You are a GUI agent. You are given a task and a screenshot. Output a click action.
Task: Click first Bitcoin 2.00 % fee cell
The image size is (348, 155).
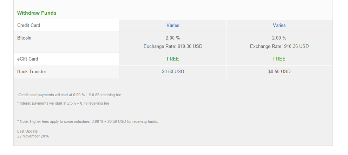[x=173, y=38]
